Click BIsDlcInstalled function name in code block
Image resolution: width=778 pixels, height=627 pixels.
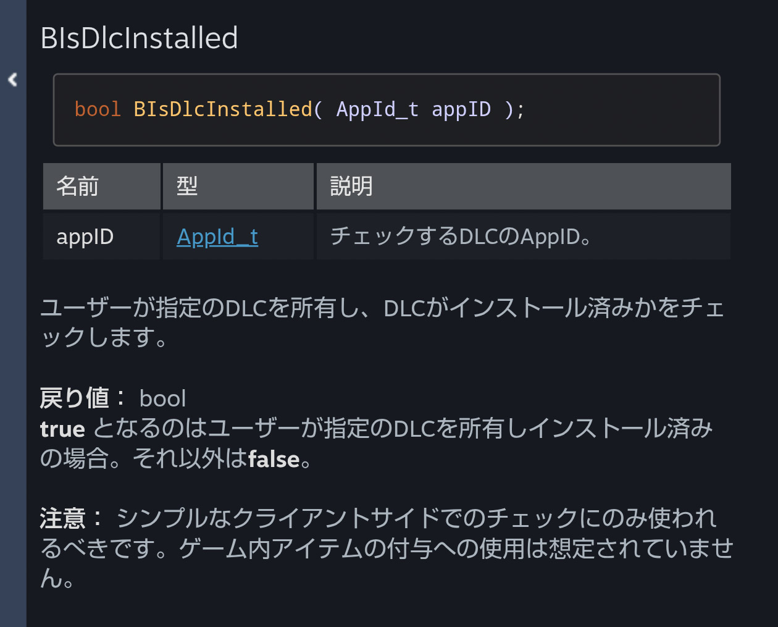pyautogui.click(x=223, y=109)
